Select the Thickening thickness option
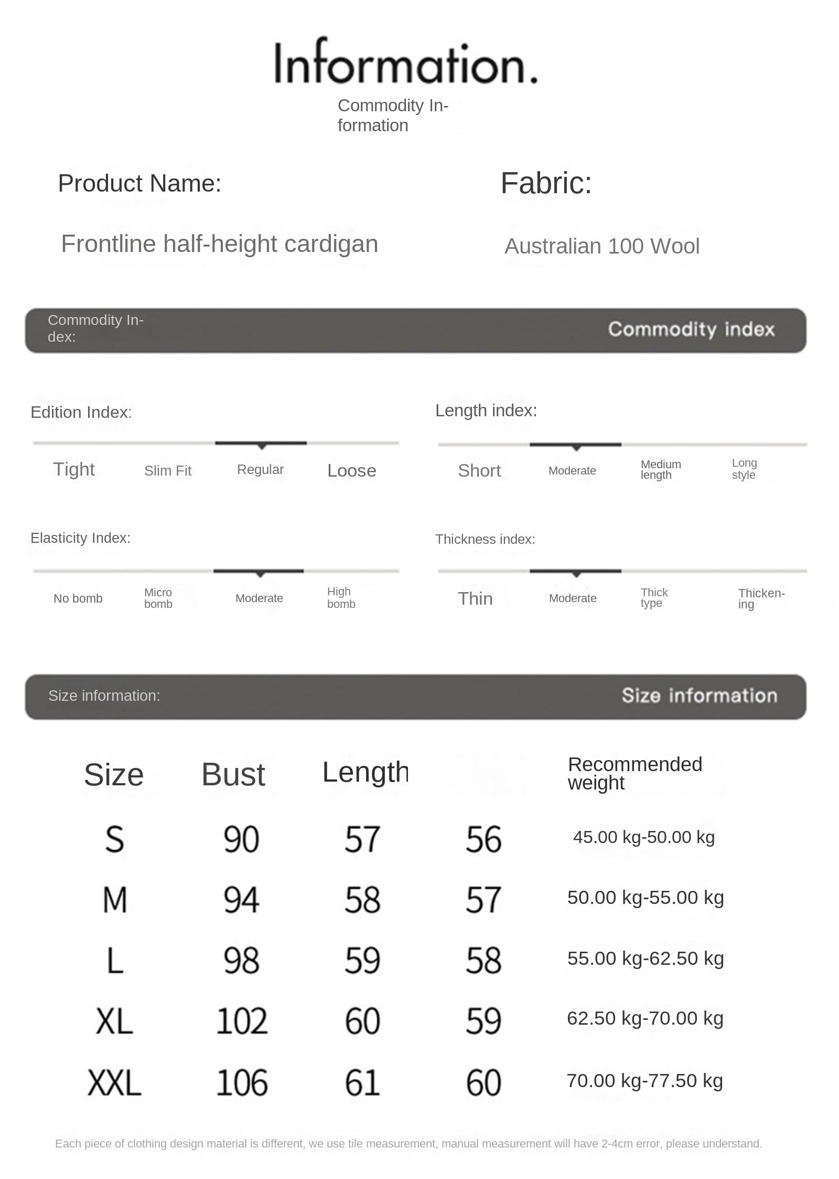This screenshot has width=839, height=1179. pyautogui.click(x=761, y=598)
